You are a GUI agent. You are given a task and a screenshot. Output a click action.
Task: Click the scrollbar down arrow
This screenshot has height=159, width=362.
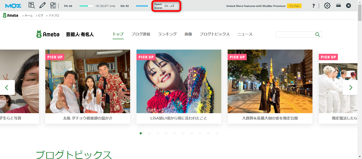coord(360,157)
